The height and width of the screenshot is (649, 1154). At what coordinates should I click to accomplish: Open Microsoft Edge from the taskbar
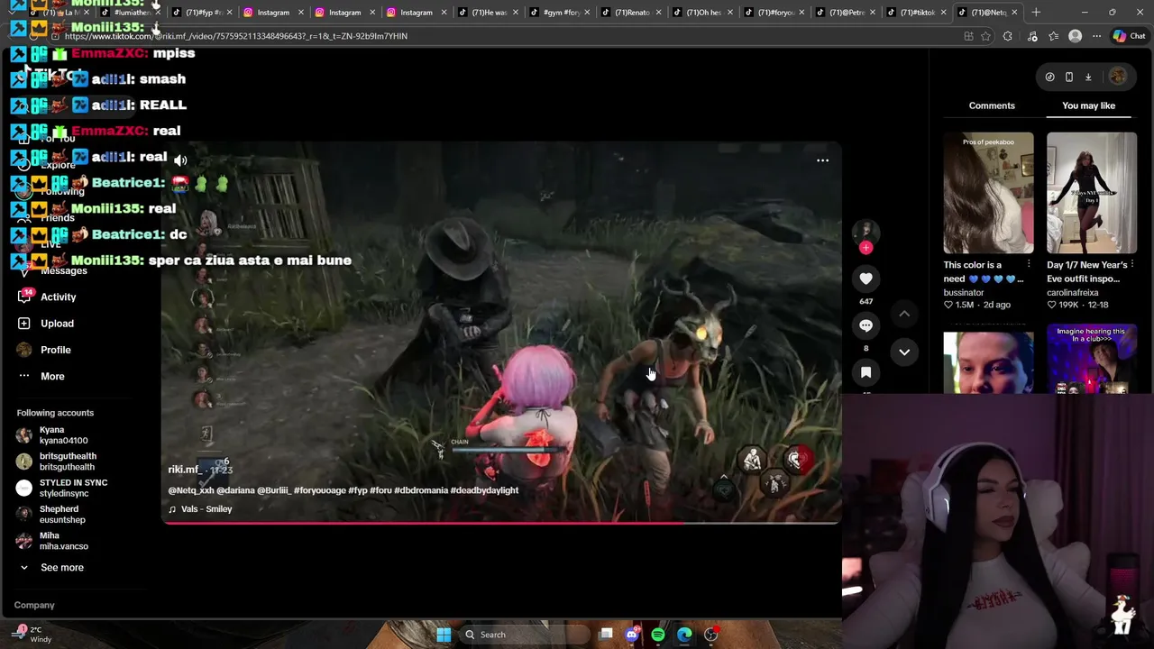click(x=684, y=635)
